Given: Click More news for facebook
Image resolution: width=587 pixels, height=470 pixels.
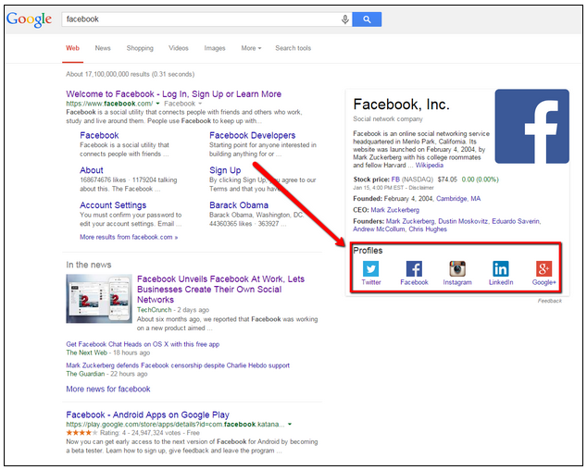Looking at the screenshot, I should pyautogui.click(x=108, y=390).
